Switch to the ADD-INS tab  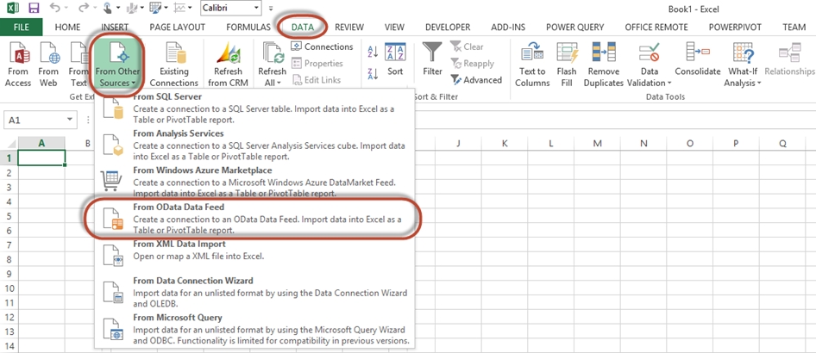click(x=508, y=27)
